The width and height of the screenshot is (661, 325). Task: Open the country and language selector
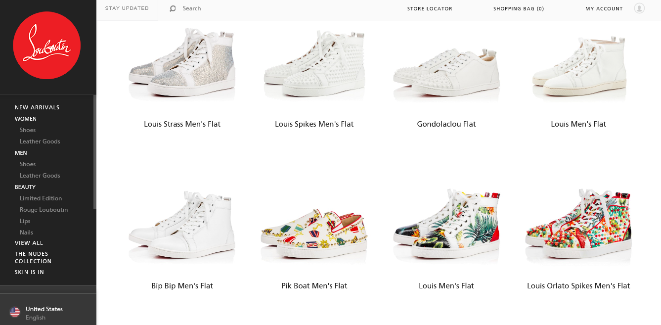[x=44, y=313]
